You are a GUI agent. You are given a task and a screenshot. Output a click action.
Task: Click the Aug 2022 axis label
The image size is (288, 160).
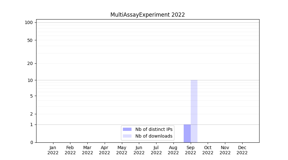173,150
